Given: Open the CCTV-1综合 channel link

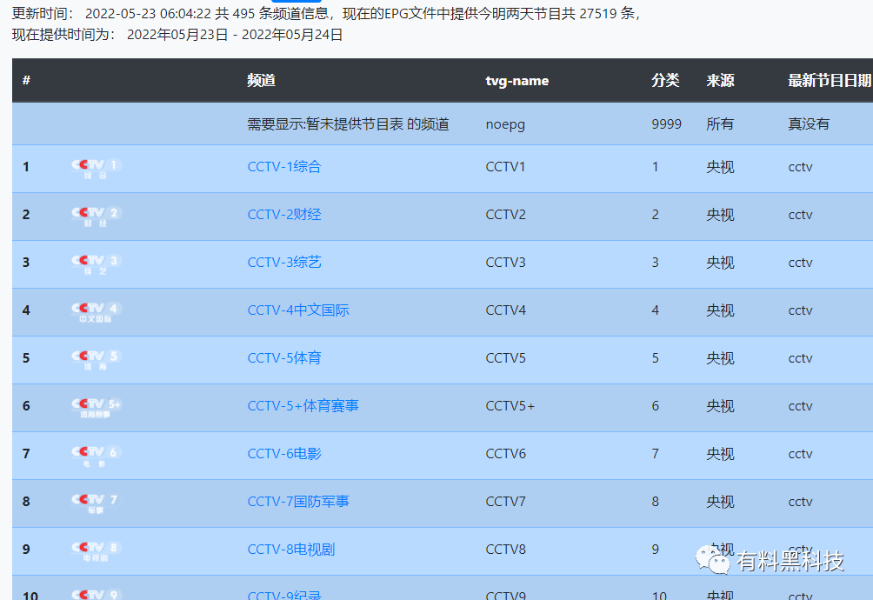Looking at the screenshot, I should (284, 167).
